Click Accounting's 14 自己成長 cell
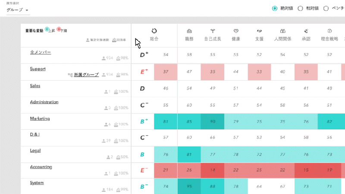This screenshot has width=345, height=194. (213, 170)
